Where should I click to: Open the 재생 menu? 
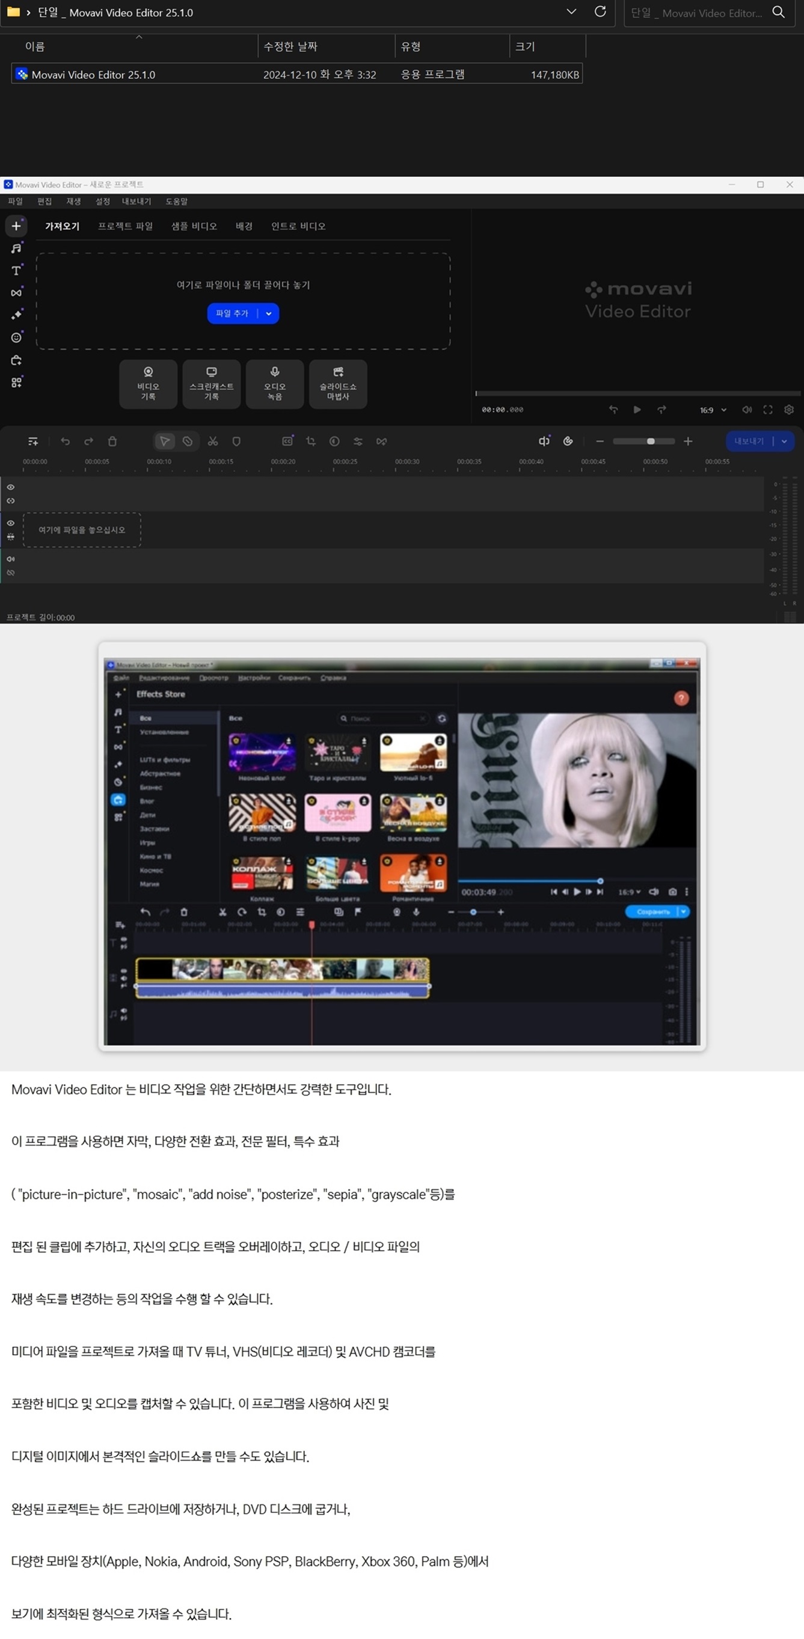click(73, 201)
